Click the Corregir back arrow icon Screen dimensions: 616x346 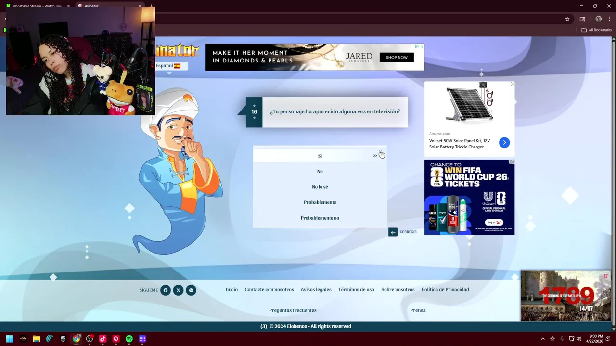point(393,232)
